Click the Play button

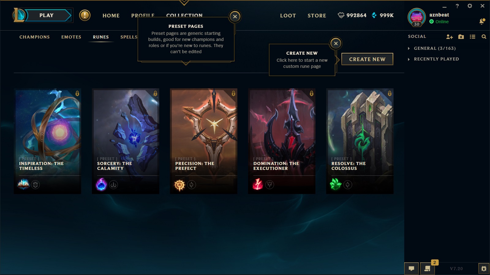47,15
